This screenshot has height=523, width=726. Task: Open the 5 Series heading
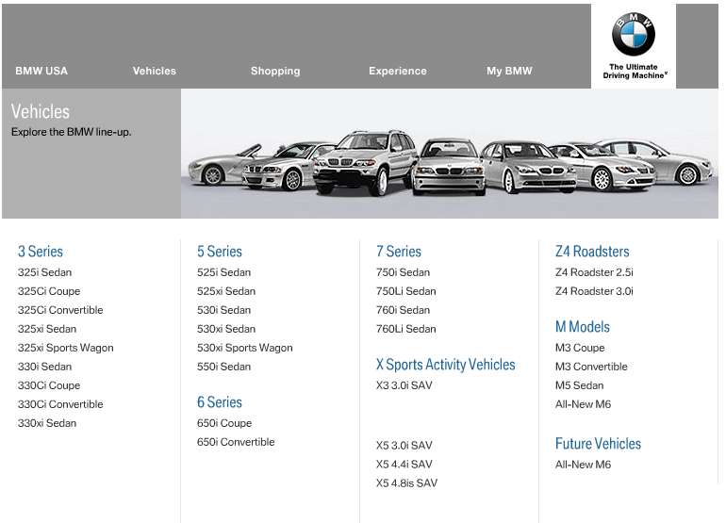coord(220,252)
